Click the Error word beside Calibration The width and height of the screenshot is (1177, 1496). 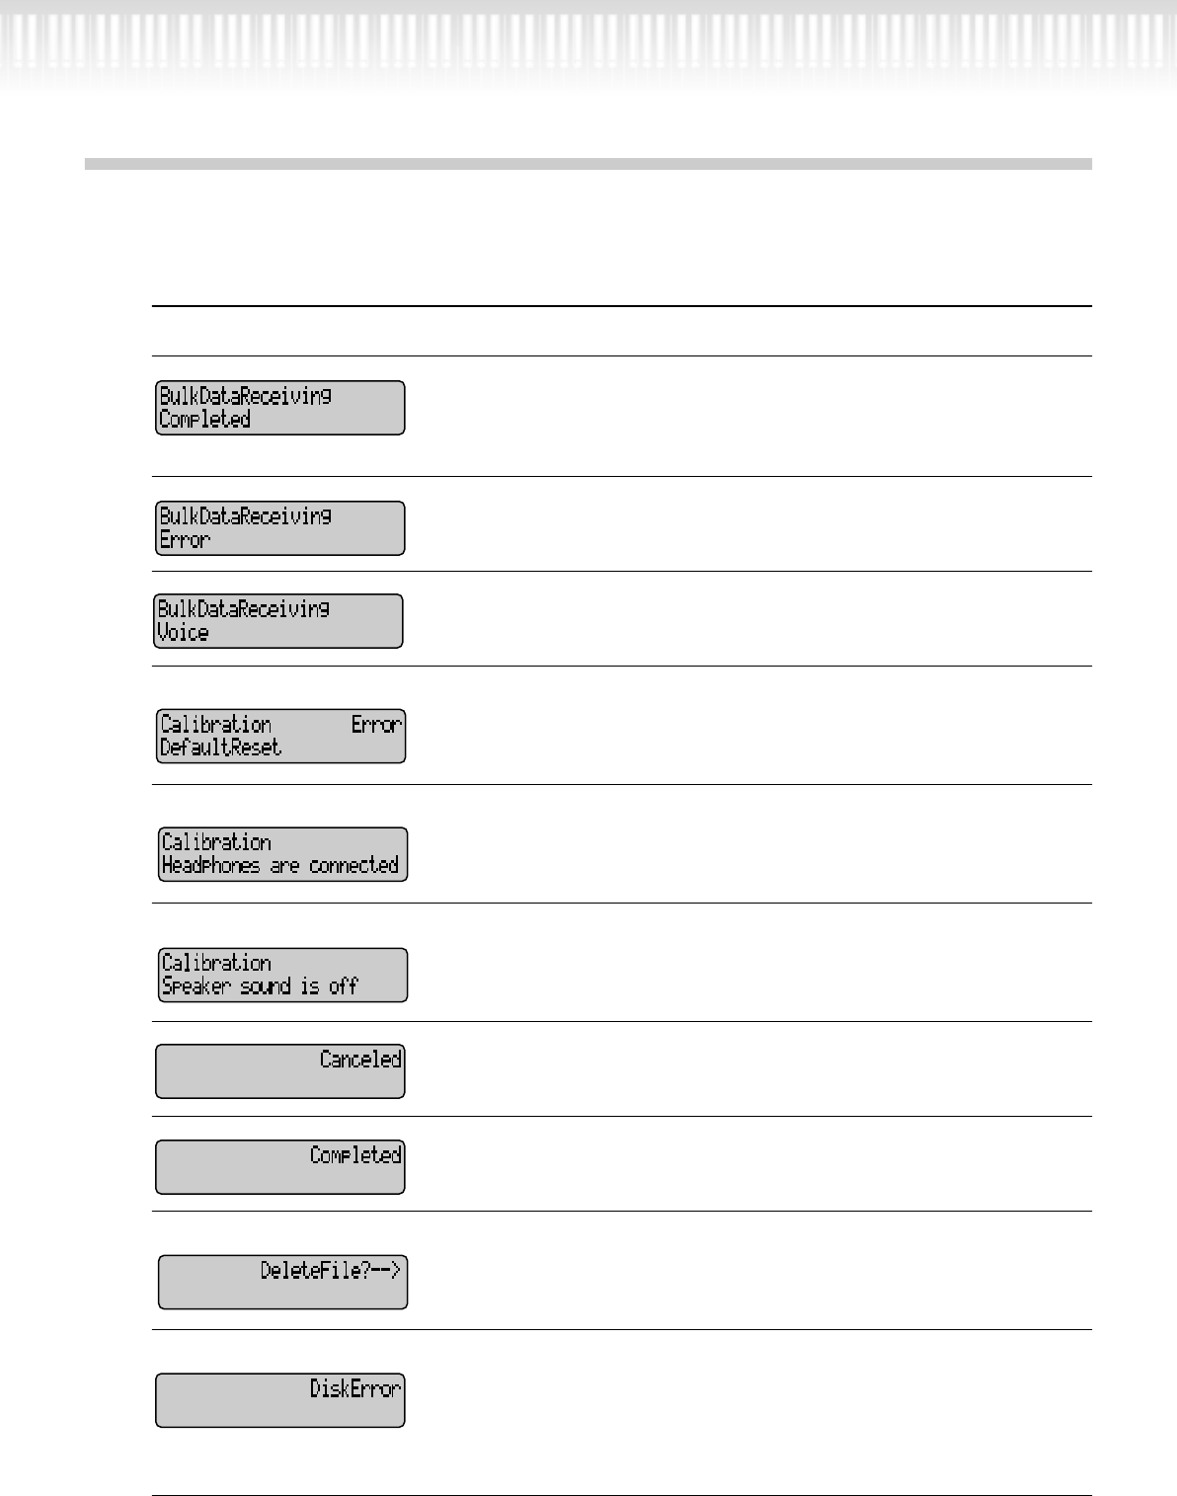coord(376,724)
